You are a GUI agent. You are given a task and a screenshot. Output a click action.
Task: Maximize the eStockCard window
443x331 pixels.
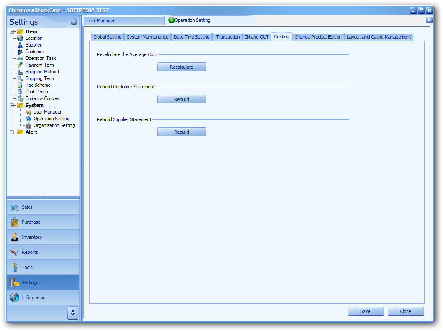[421, 10]
